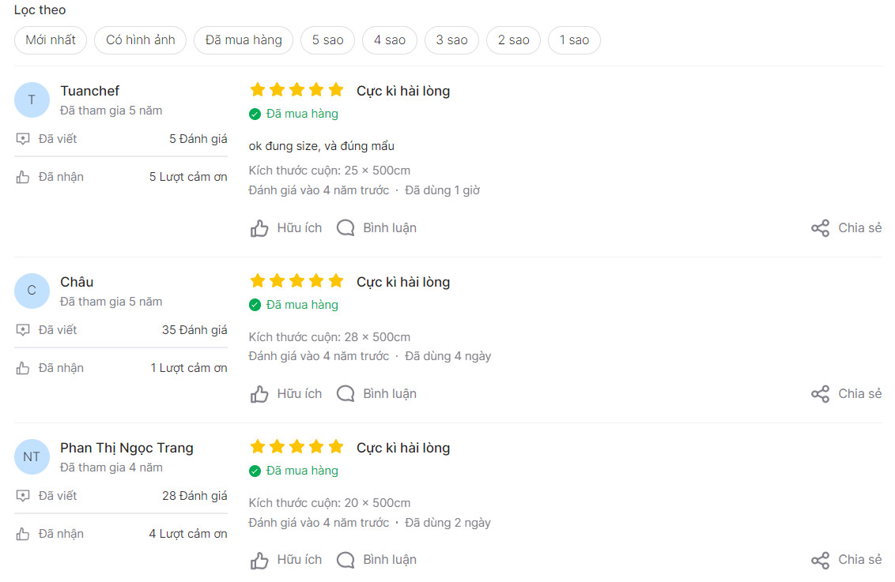Viewport: 895px width, 582px height.
Task: Choose the 2 sao filter
Action: click(x=513, y=40)
